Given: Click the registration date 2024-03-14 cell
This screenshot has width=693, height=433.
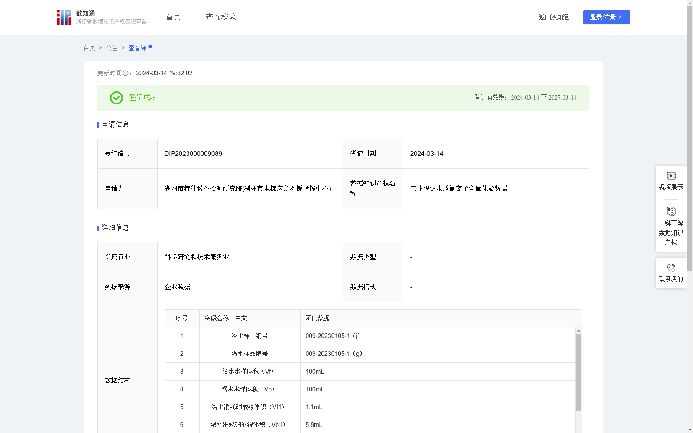Looking at the screenshot, I should click(496, 154).
